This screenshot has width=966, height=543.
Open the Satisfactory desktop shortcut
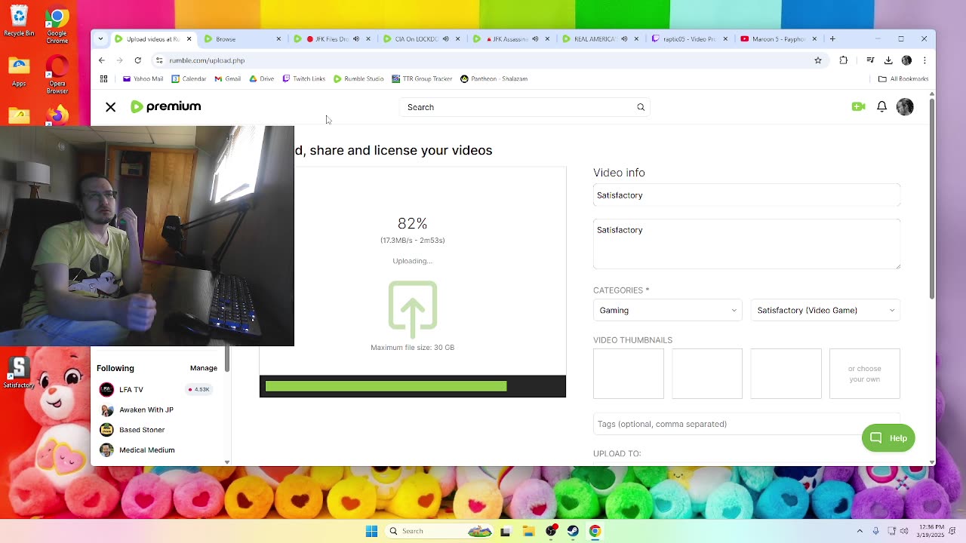click(19, 373)
